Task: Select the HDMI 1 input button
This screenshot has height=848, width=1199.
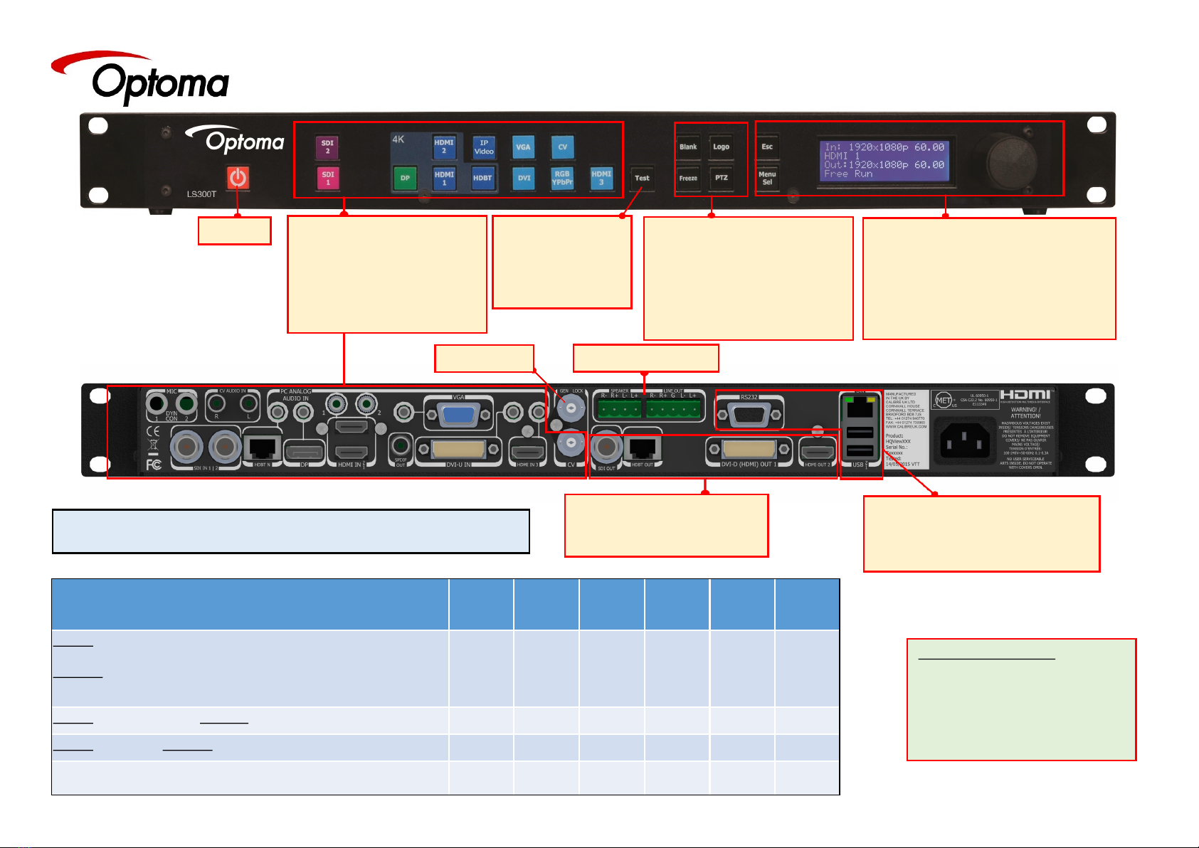Action: (x=444, y=178)
